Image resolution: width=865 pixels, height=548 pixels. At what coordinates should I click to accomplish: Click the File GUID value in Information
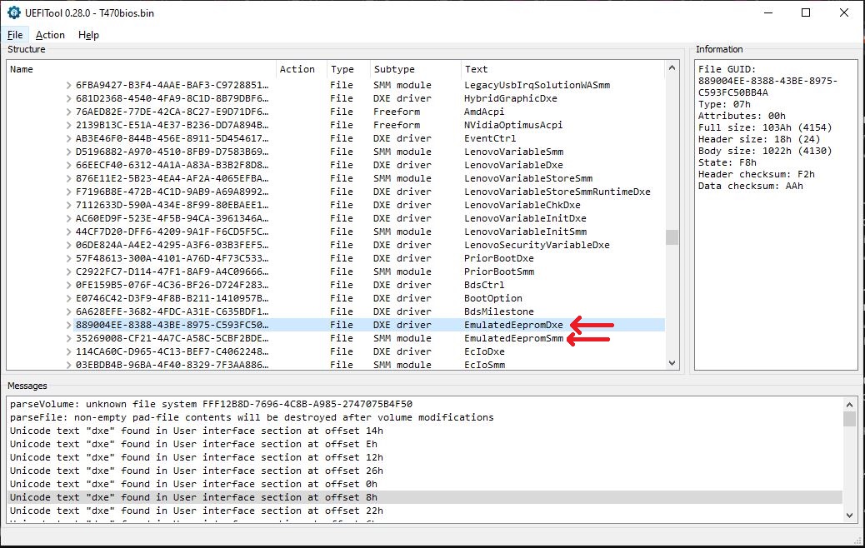[x=767, y=87]
